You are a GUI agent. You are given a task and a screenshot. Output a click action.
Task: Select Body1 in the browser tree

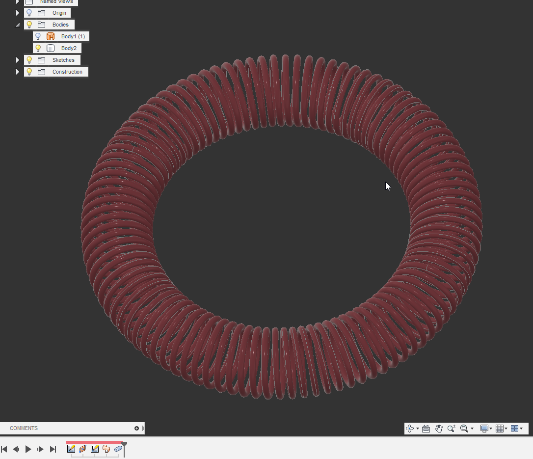pos(73,36)
